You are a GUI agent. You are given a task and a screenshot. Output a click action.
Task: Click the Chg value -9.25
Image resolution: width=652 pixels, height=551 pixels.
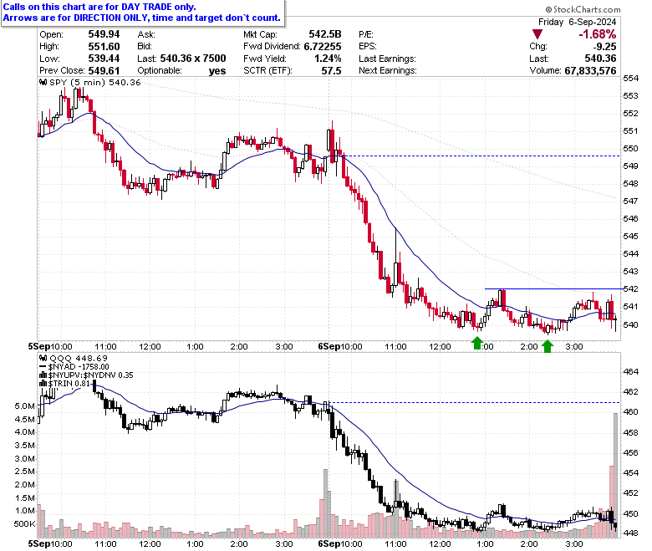pos(604,46)
